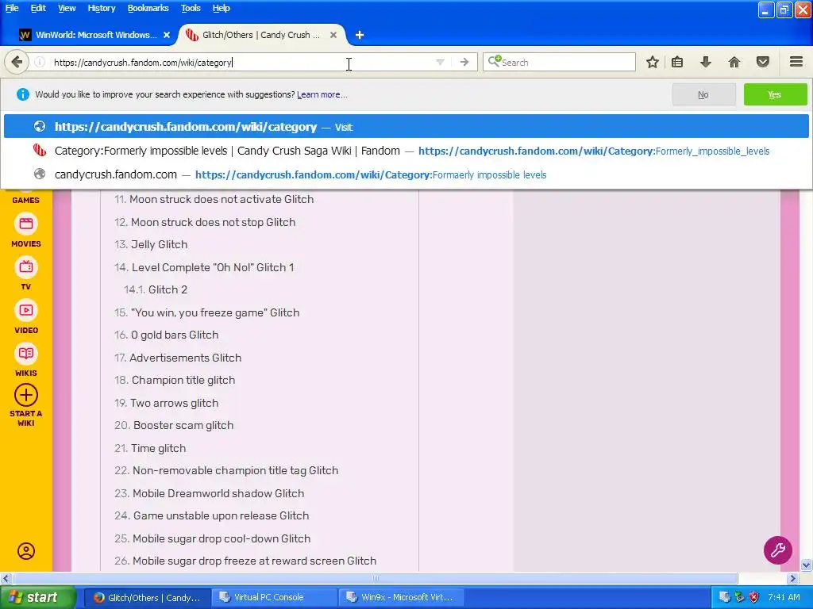Jump to Moon struck does not activate Glitch

214,199
